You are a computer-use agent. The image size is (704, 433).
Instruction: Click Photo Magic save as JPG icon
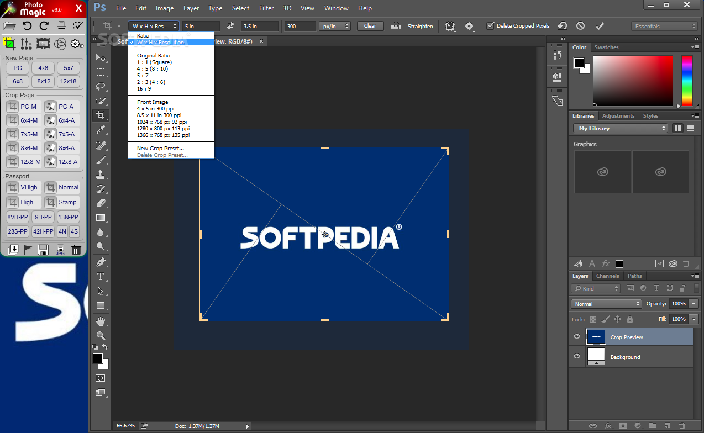(60, 250)
